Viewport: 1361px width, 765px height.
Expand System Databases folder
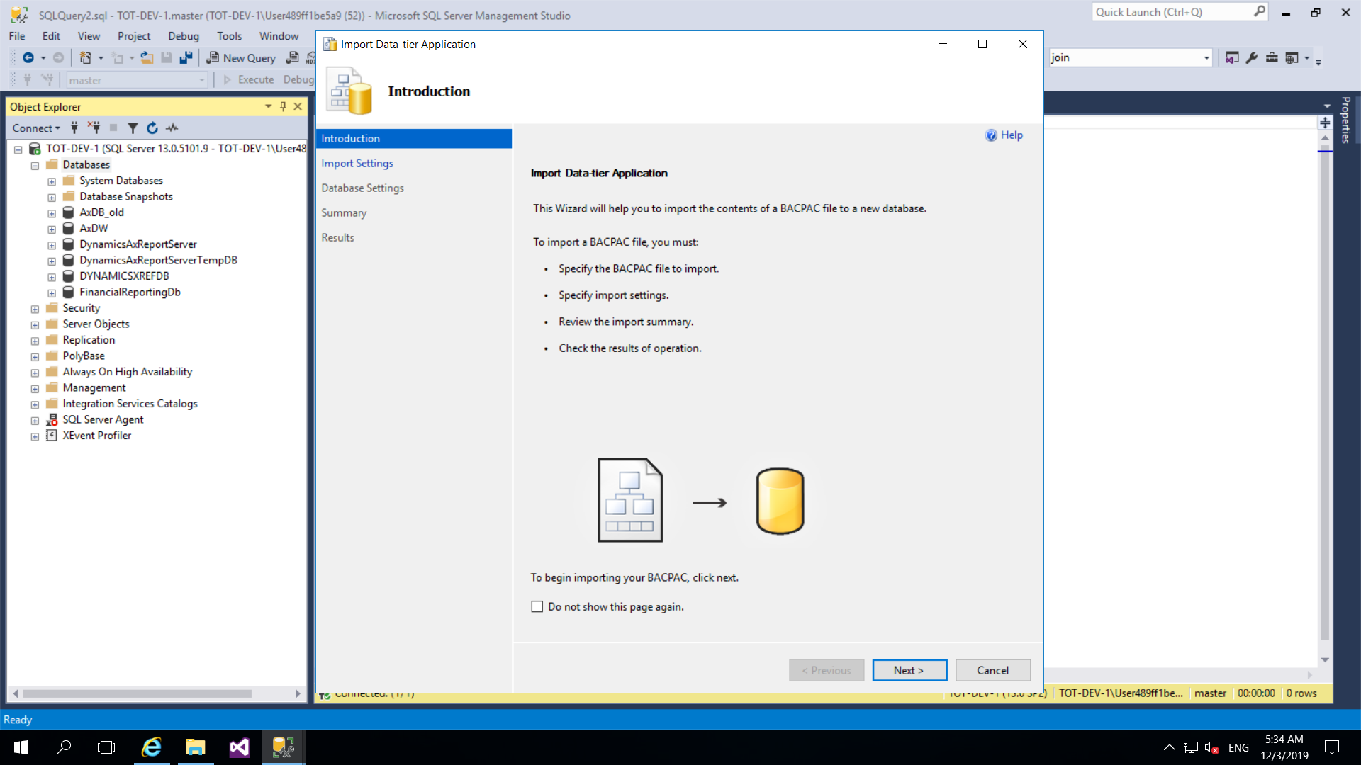52,181
